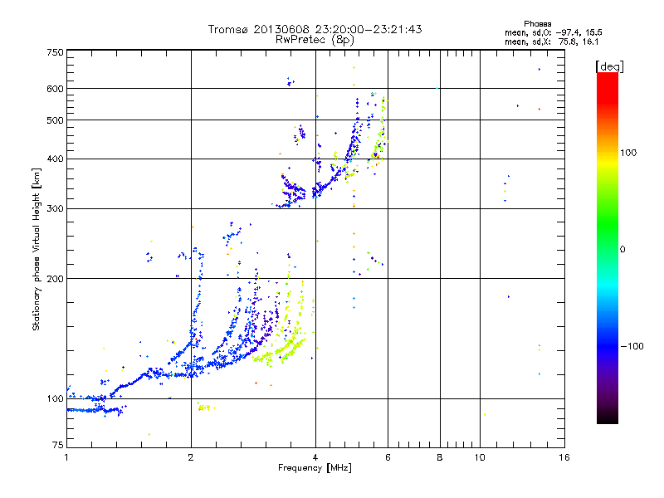
Task: Click the x-axis '8' tick label
Action: pyautogui.click(x=440, y=457)
